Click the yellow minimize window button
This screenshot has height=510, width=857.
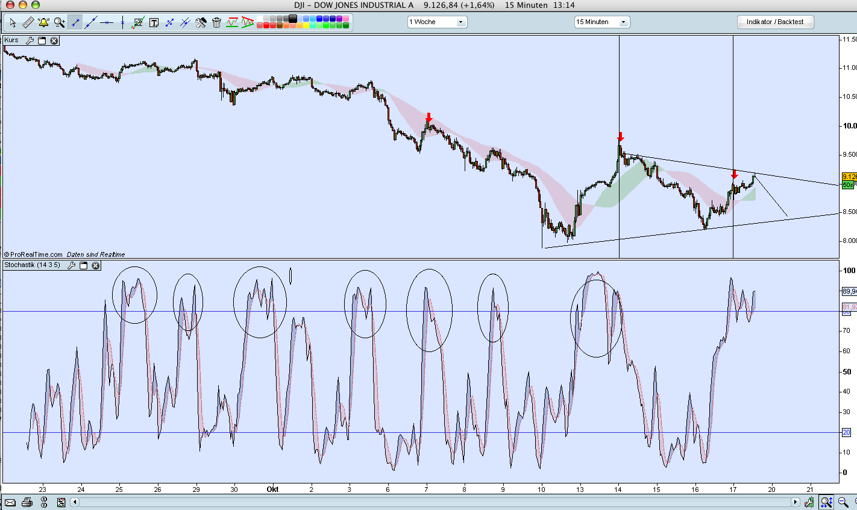[x=23, y=5]
